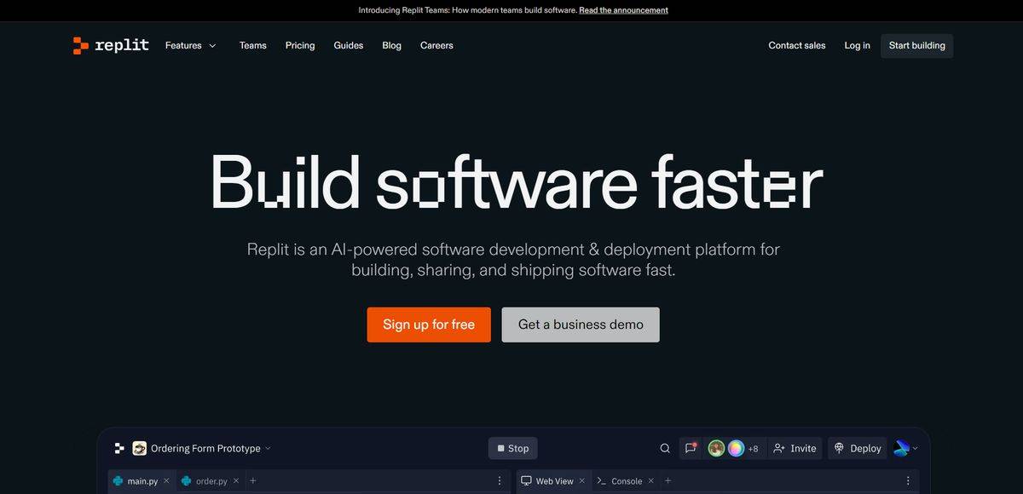Close the Web View tab
1023x494 pixels.
582,481
